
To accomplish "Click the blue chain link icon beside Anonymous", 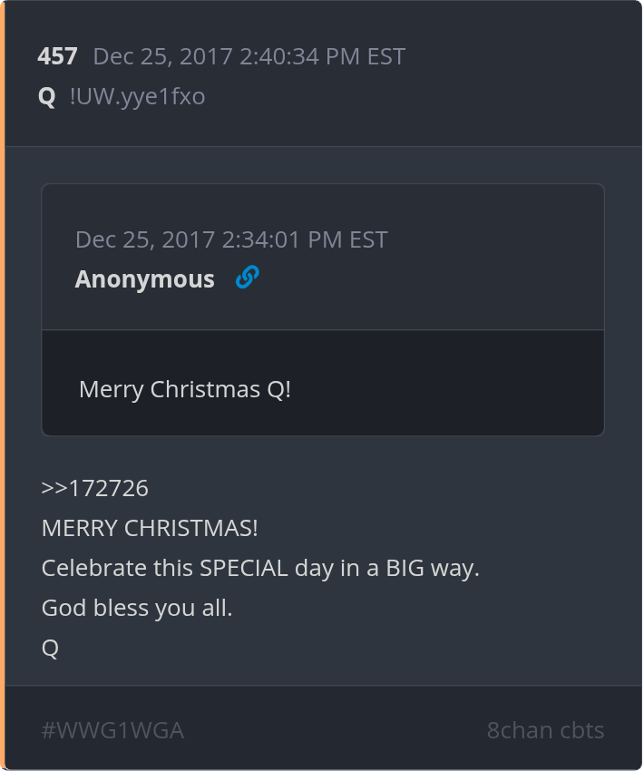I will click(x=247, y=278).
